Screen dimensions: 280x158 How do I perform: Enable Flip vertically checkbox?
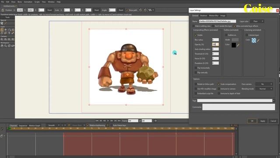(x=196, y=72)
